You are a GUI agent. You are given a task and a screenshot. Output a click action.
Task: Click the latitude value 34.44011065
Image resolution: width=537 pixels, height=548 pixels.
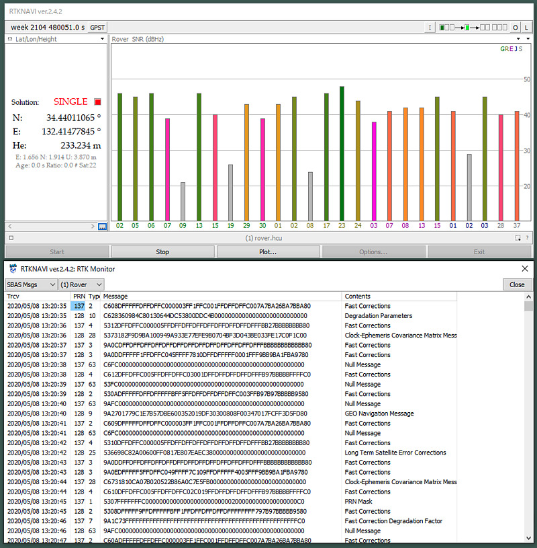70,118
